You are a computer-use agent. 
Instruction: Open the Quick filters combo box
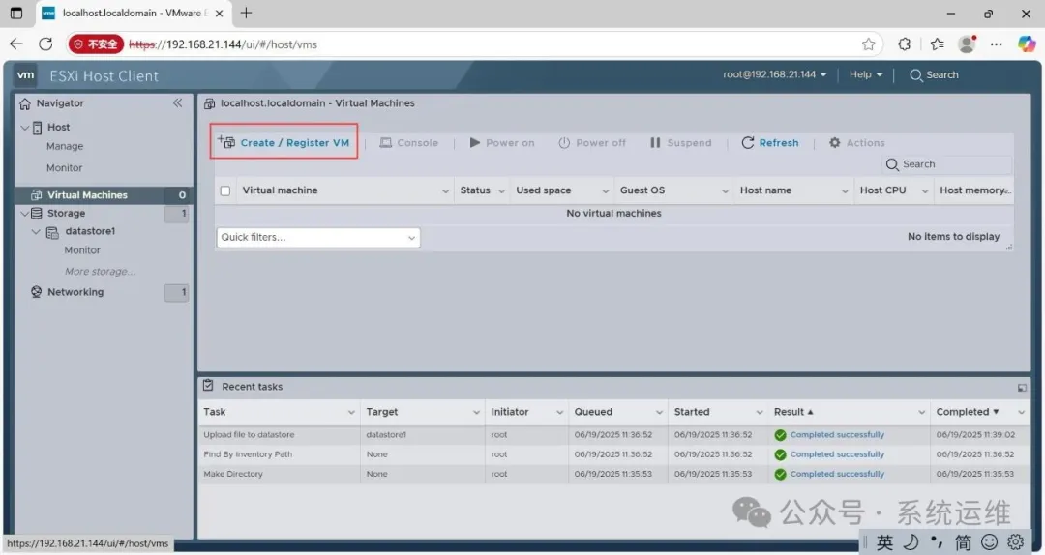318,237
